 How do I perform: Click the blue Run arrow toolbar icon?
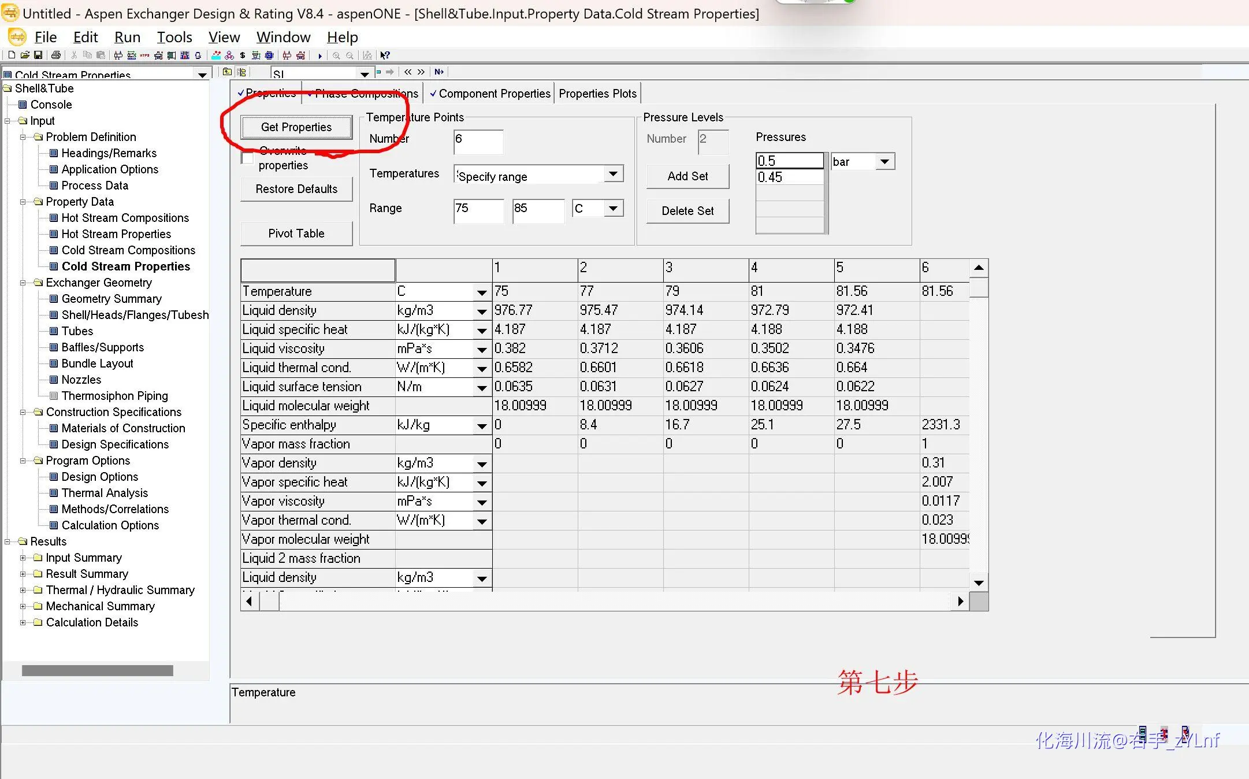click(320, 55)
